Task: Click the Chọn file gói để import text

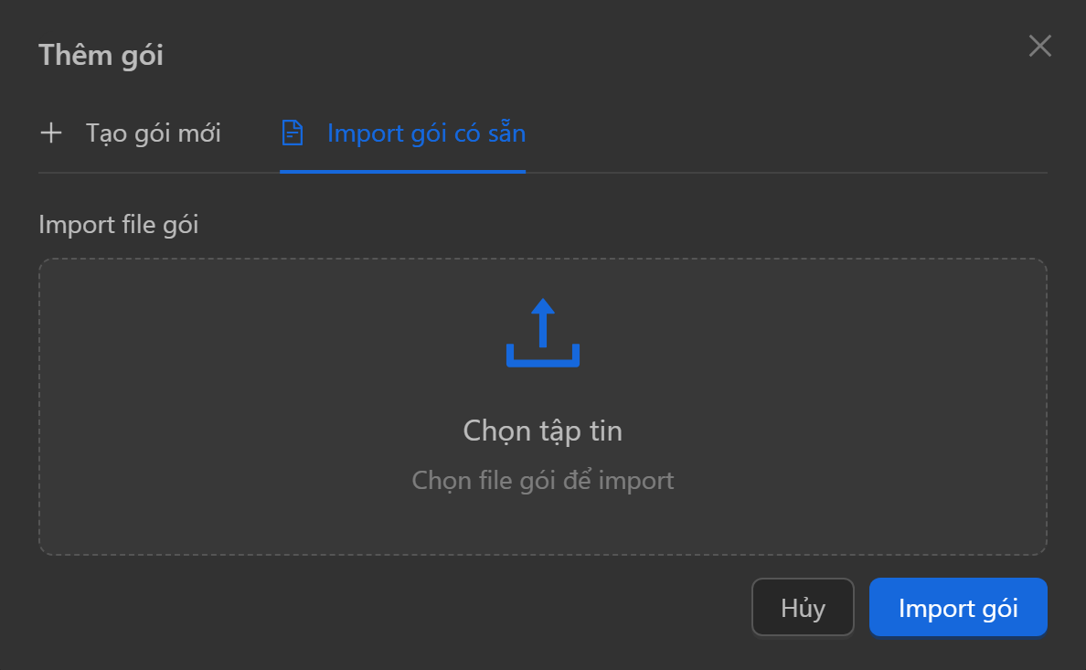Action: (x=542, y=479)
